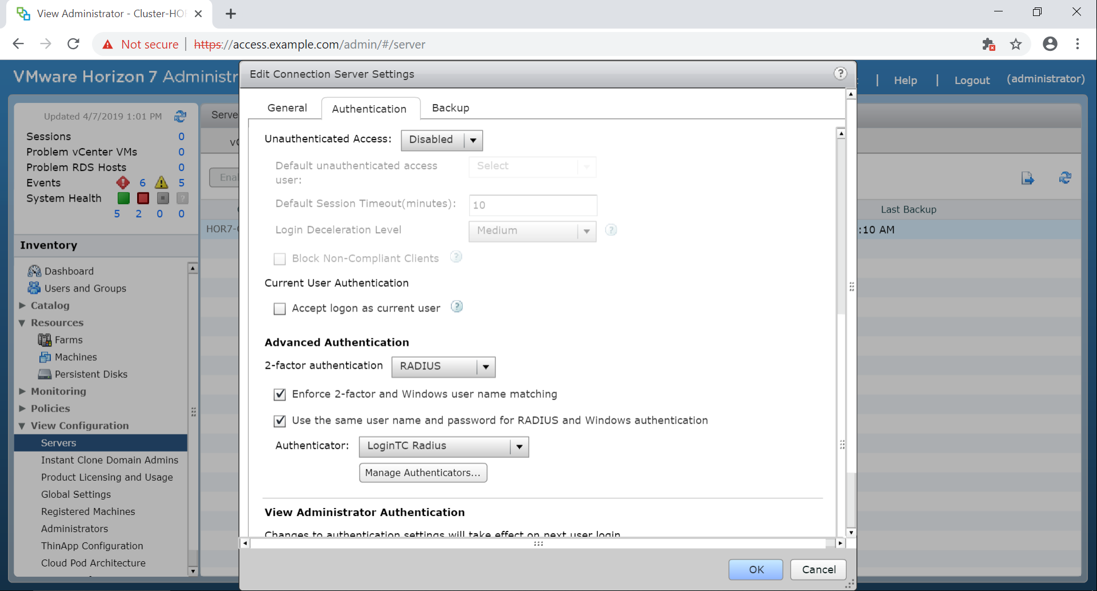Viewport: 1097px width, 591px height.
Task: Click the dialog help question mark icon
Action: coord(840,73)
